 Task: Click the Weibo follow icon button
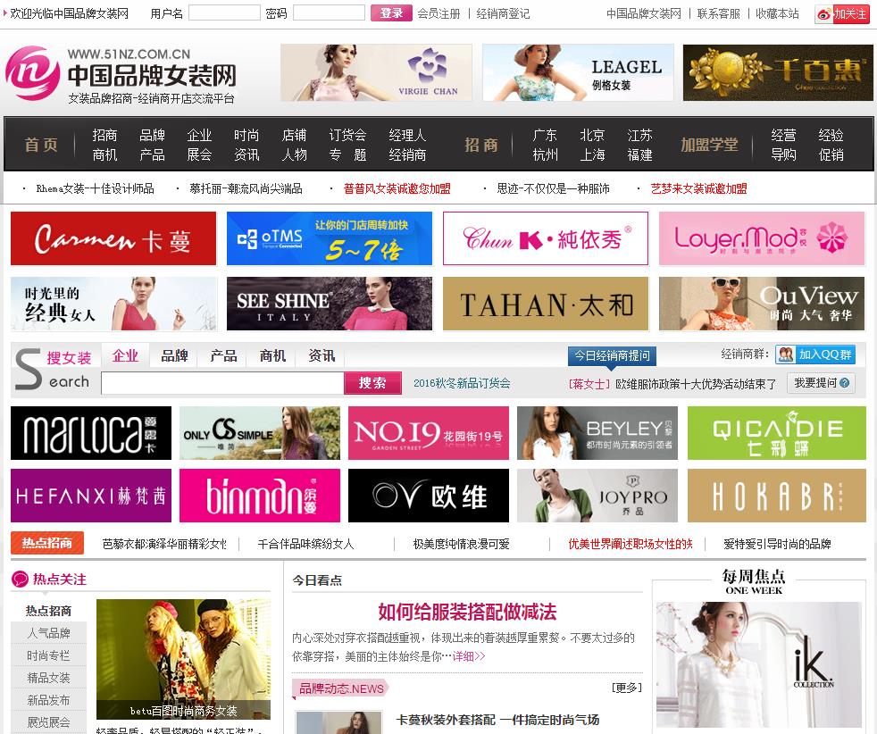[x=841, y=14]
